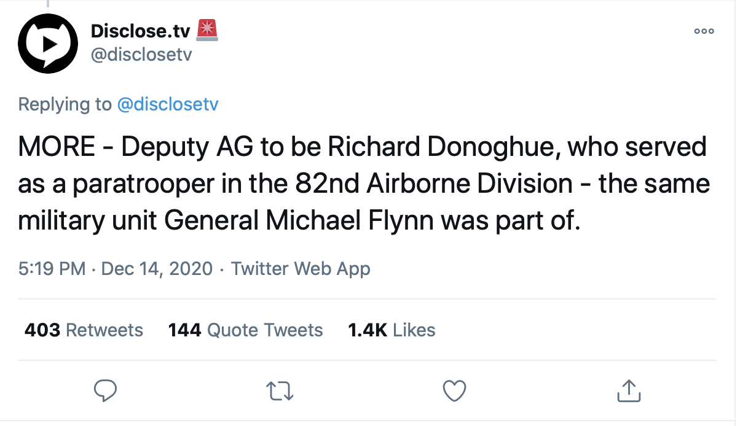Click the tweet text about Richard Donoghue
Screen dimensions: 740x426
[363, 184]
